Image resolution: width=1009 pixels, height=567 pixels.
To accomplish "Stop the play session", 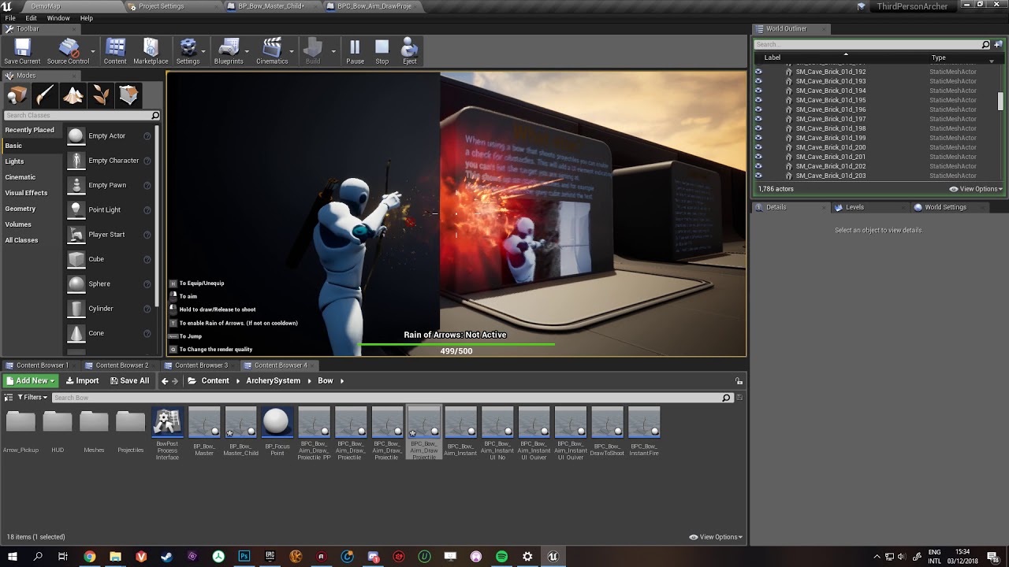I will pos(382,51).
